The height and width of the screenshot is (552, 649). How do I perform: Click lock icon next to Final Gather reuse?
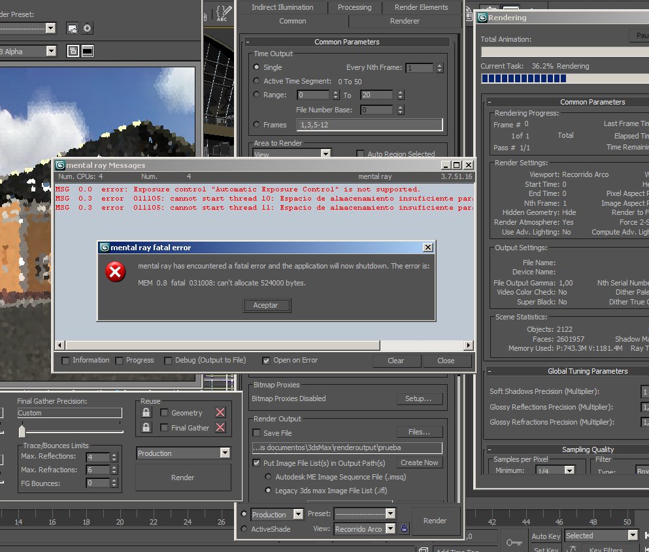[146, 427]
